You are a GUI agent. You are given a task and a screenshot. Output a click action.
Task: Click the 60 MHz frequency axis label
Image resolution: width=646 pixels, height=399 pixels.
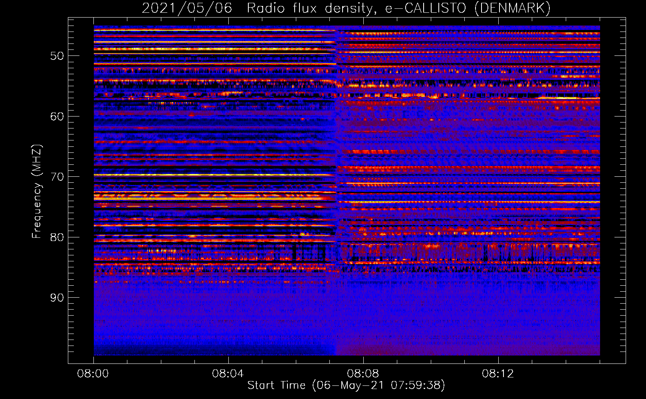coord(57,117)
